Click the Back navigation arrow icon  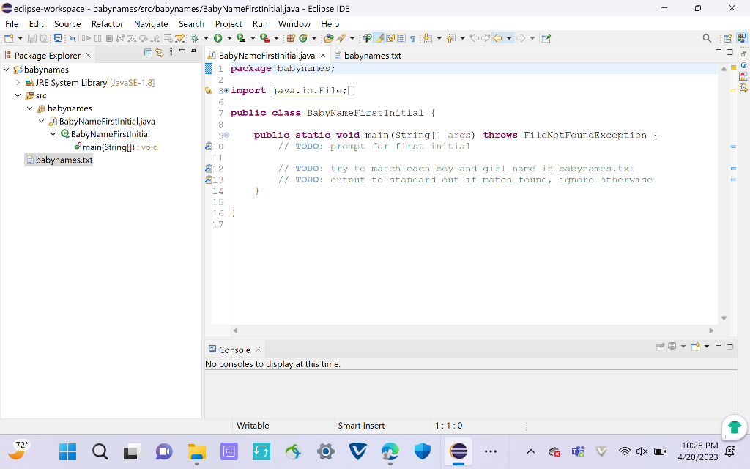(497, 38)
